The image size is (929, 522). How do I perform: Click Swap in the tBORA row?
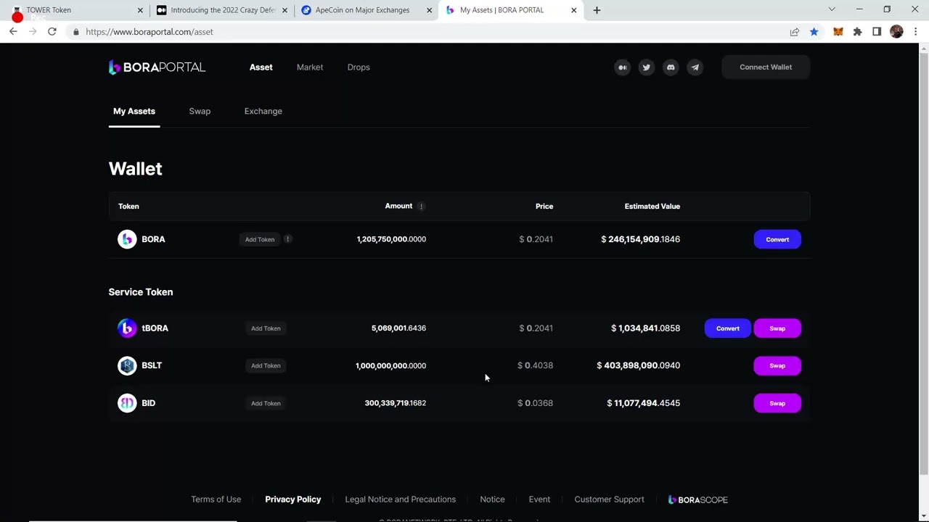point(777,328)
